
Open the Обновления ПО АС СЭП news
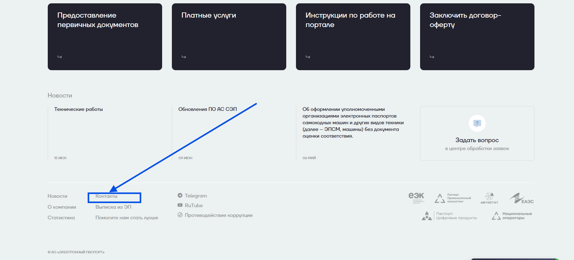tap(207, 109)
